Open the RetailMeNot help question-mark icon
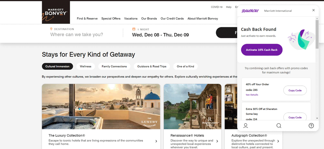324x149 pixels. pyautogui.click(x=311, y=126)
